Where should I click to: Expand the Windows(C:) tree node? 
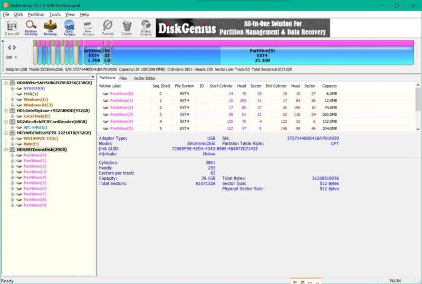tap(13, 100)
